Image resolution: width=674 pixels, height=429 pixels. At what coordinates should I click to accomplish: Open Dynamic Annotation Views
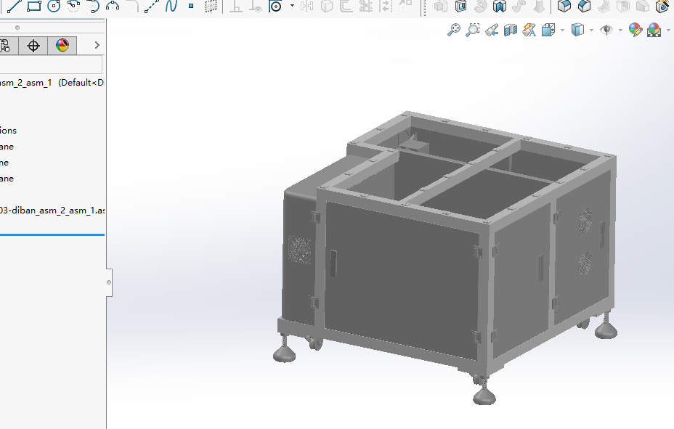529,30
